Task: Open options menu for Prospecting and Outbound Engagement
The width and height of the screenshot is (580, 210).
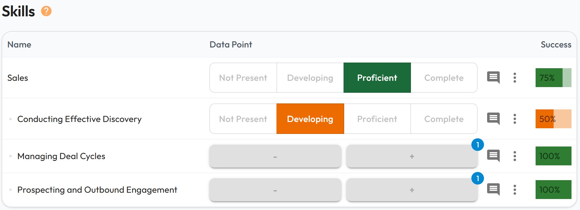Action: click(x=515, y=190)
